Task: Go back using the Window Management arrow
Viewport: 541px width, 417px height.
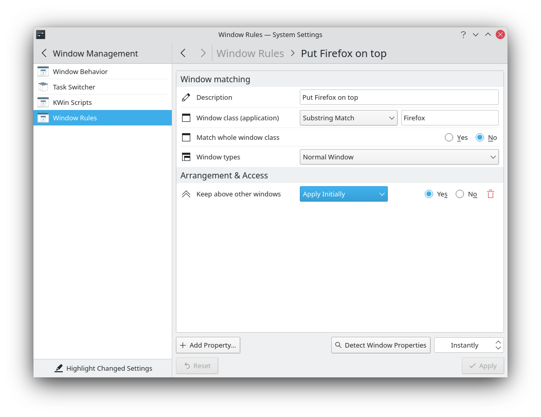Action: [x=44, y=53]
